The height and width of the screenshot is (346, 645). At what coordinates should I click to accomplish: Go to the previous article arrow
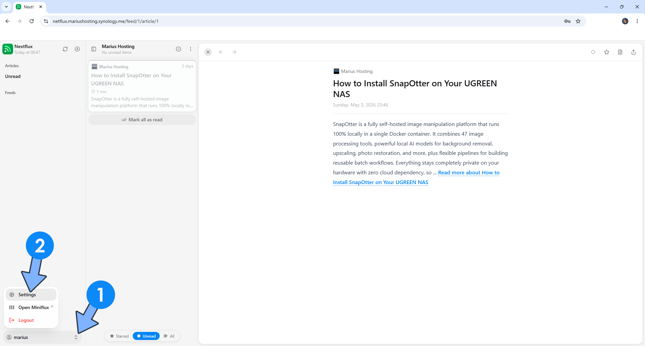click(x=221, y=52)
